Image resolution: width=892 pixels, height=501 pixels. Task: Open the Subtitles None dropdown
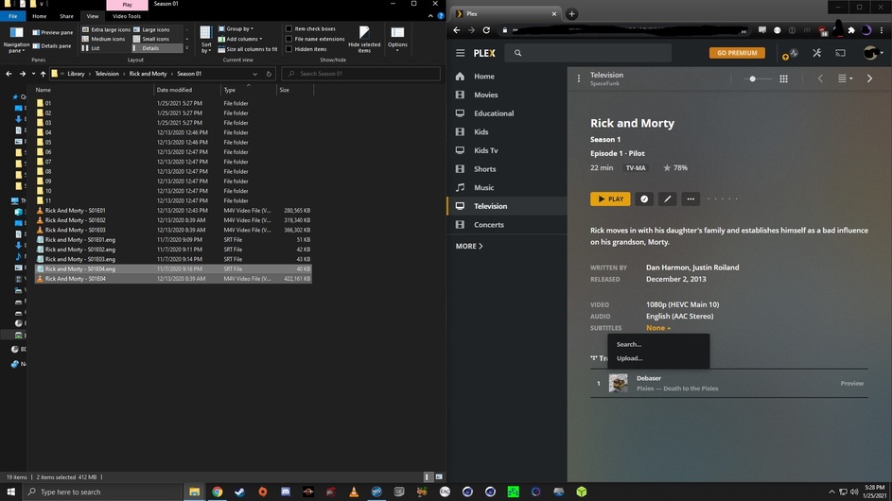click(658, 328)
